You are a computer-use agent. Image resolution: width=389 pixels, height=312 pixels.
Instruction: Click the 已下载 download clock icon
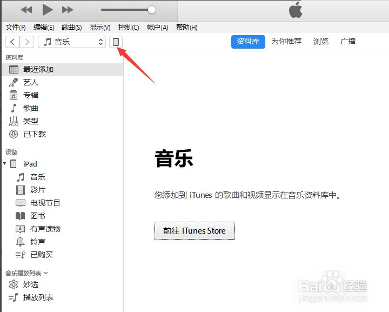[x=14, y=134]
